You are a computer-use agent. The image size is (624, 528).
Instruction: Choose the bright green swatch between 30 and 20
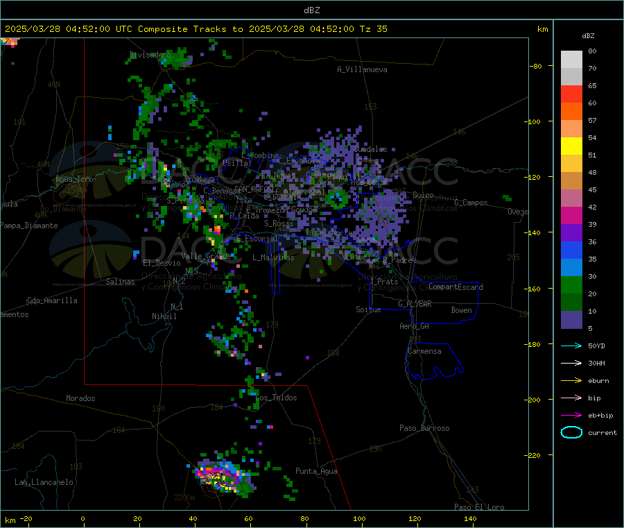coord(571,284)
